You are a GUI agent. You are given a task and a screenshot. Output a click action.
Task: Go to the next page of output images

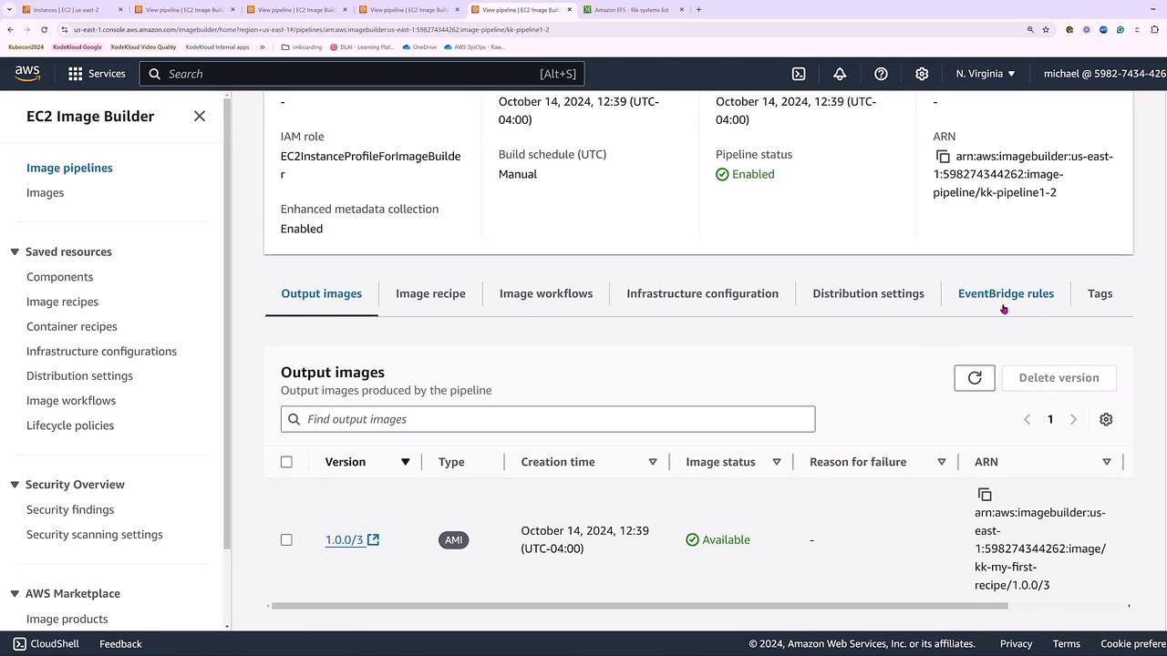coord(1073,419)
